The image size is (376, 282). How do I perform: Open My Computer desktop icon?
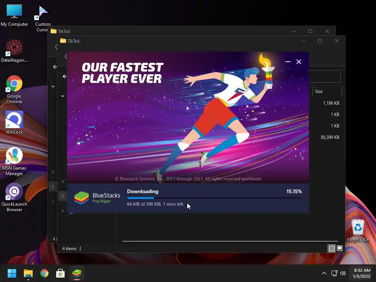click(14, 15)
